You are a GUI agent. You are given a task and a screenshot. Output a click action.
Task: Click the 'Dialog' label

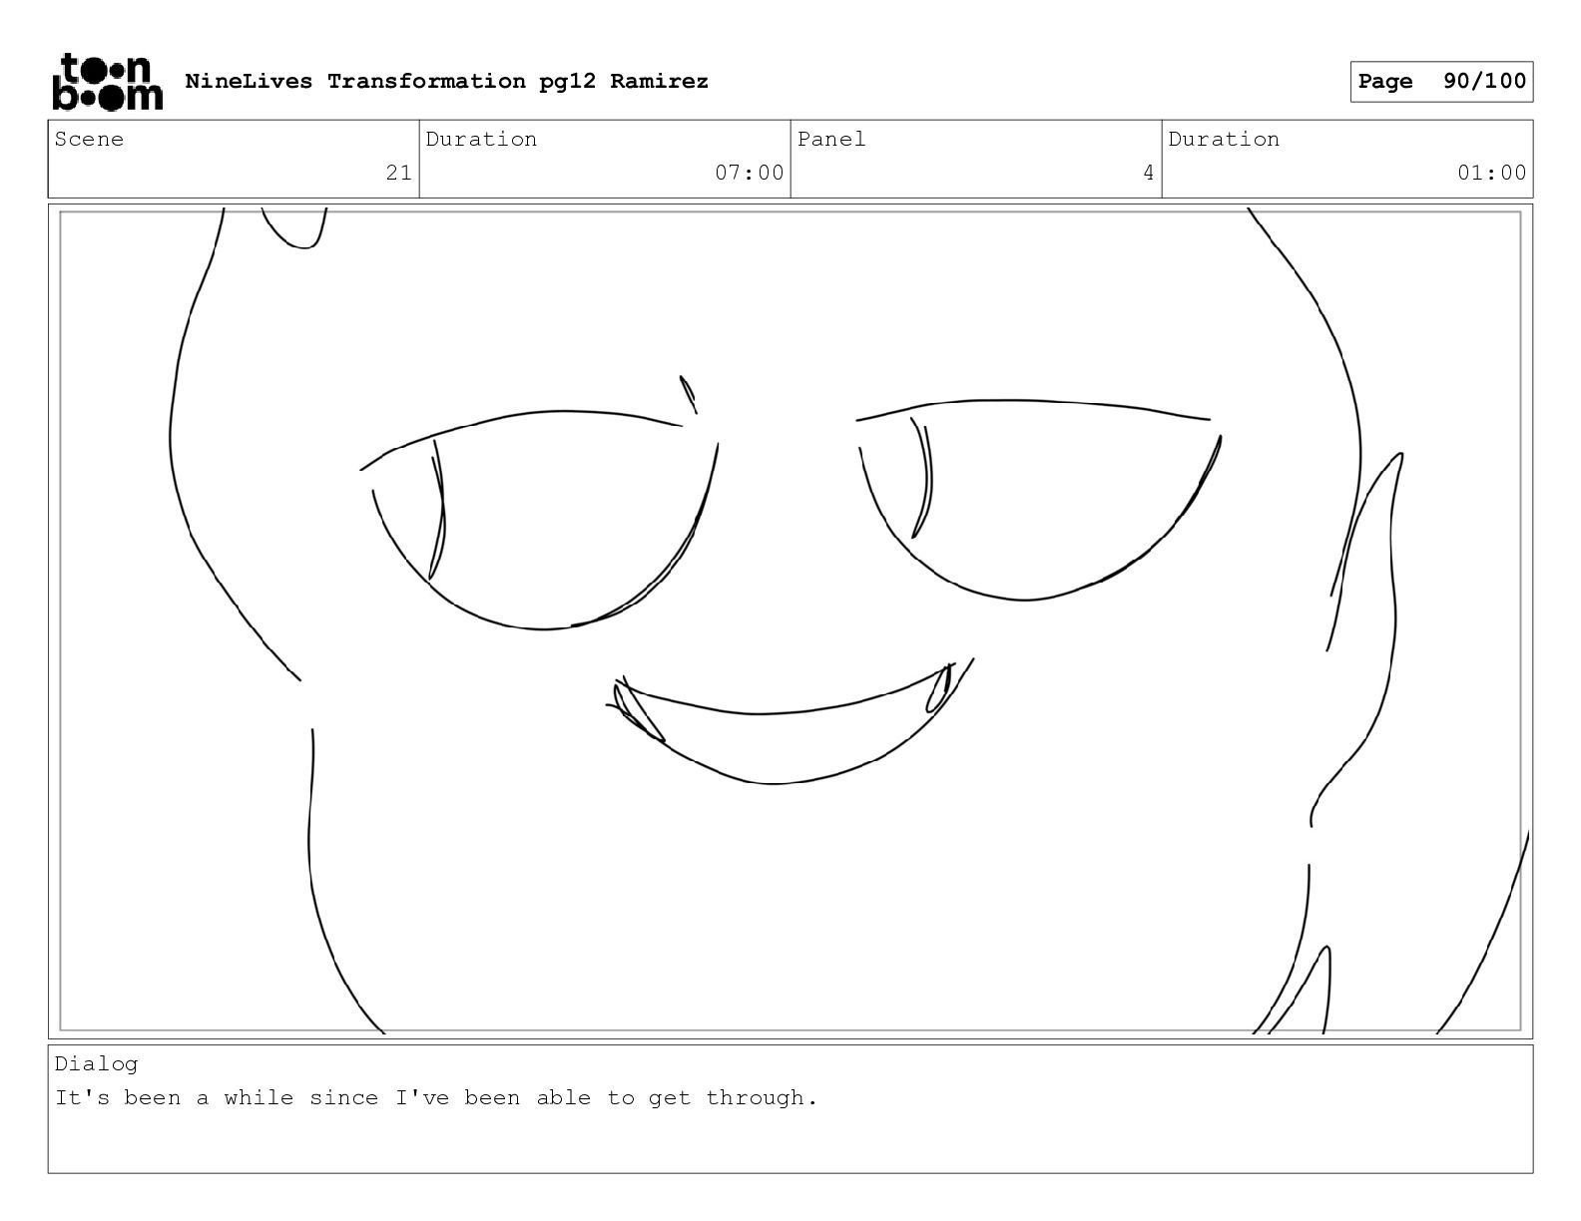(96, 1063)
